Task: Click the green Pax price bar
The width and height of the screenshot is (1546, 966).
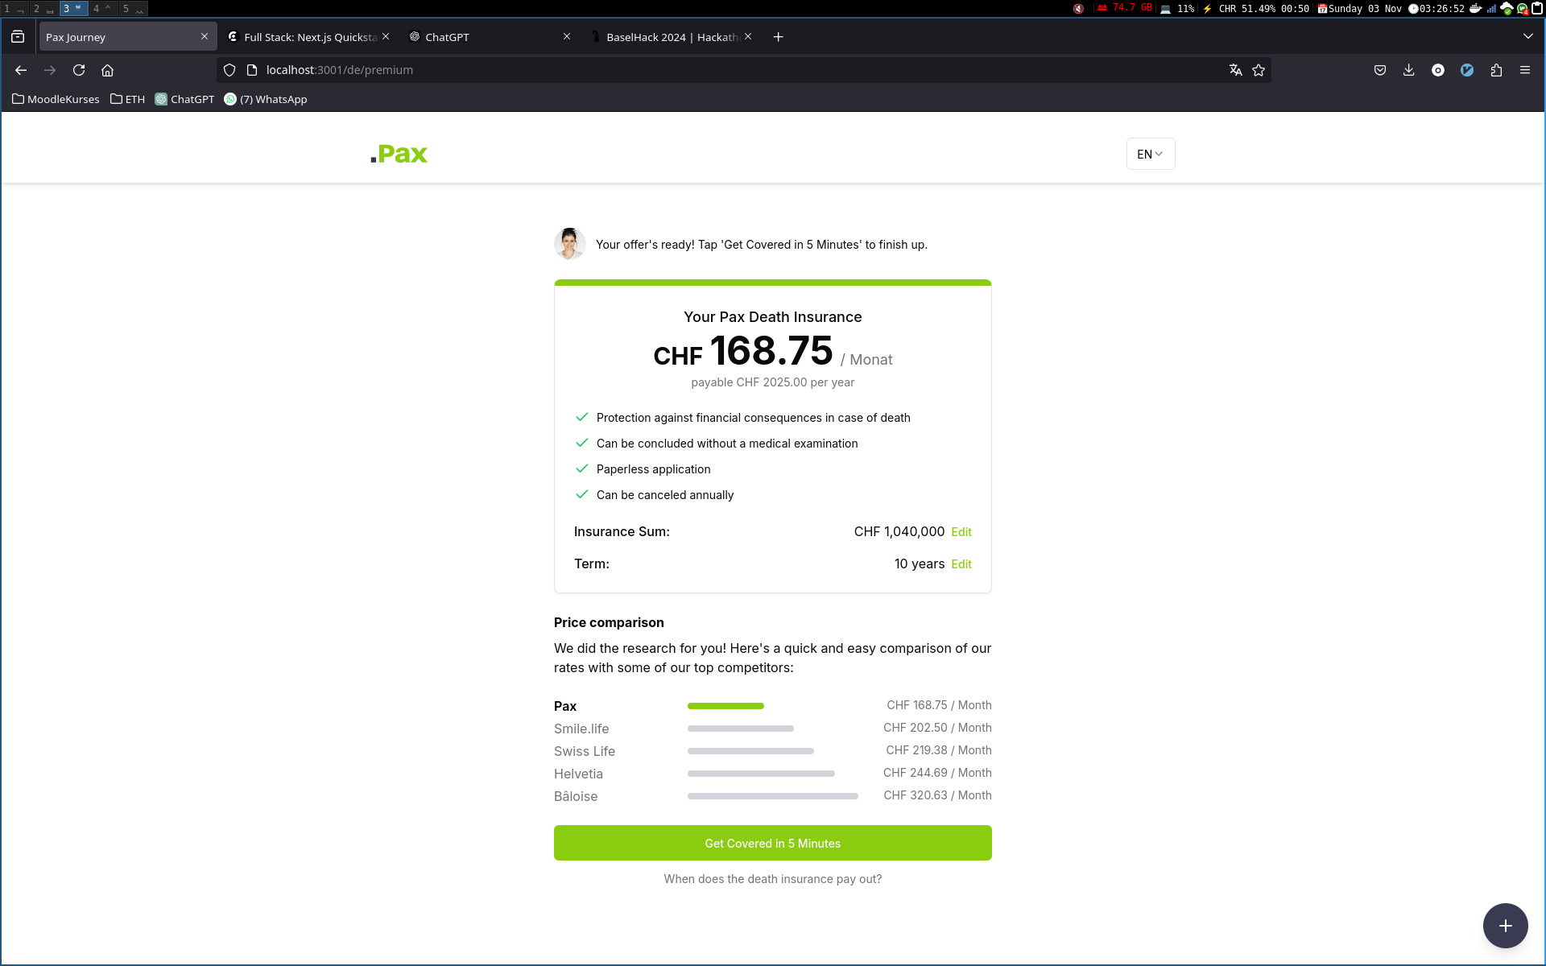Action: coord(725,706)
